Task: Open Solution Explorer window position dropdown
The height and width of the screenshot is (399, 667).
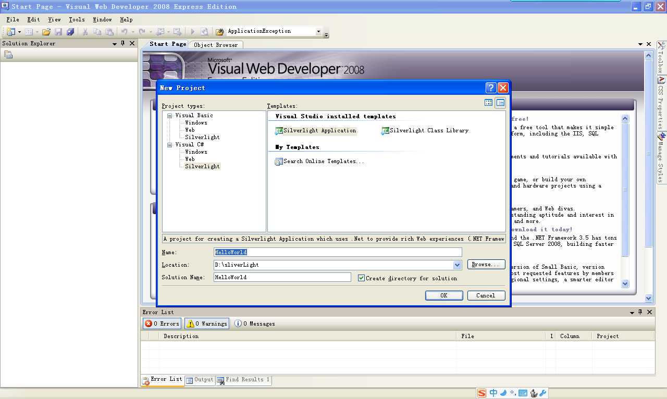Action: point(115,44)
